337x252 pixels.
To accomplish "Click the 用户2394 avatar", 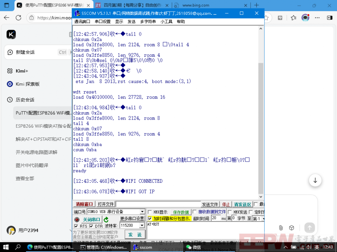I will click(11, 230).
